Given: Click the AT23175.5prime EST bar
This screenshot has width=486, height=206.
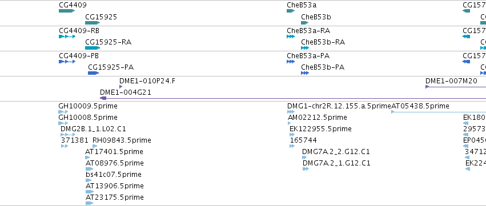Looking at the screenshot, I should (89, 203).
